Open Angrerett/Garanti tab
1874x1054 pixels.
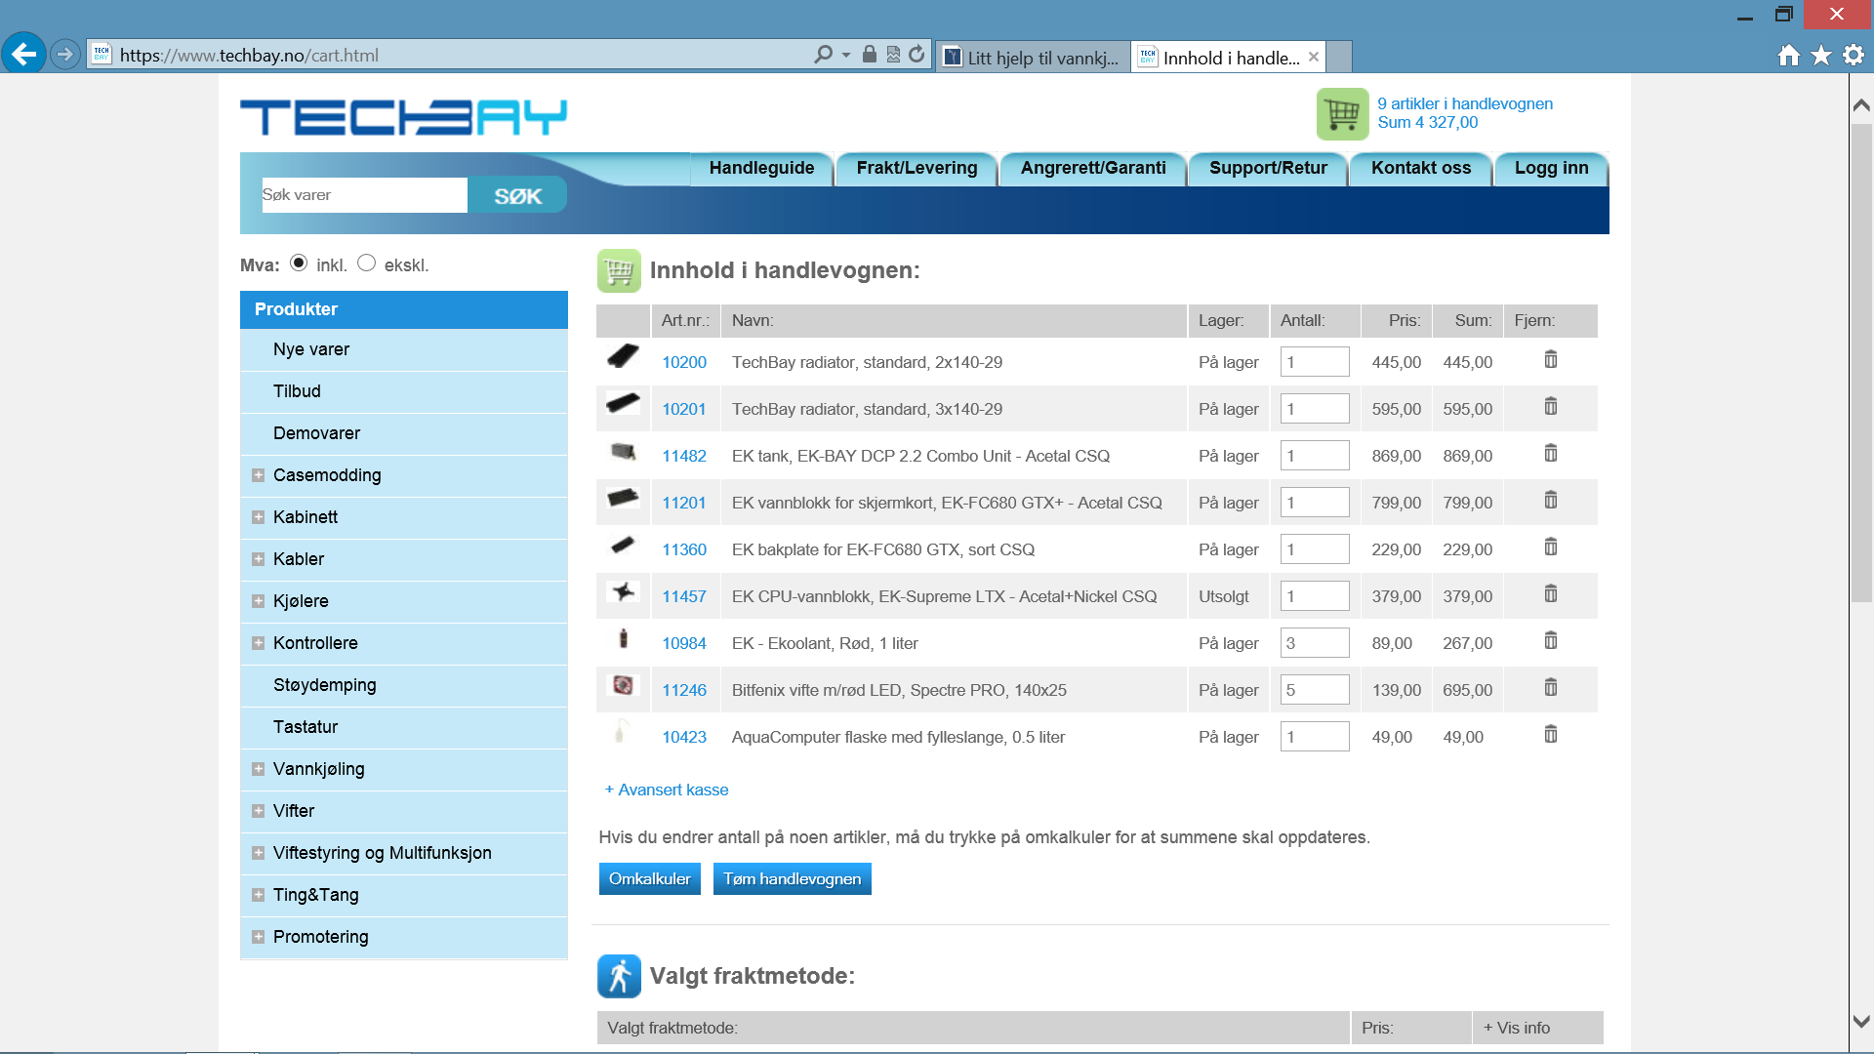1093,168
